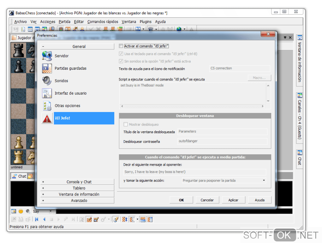Click the traffic light toolbar icon
This screenshot has width=322, height=243.
tap(61, 29)
